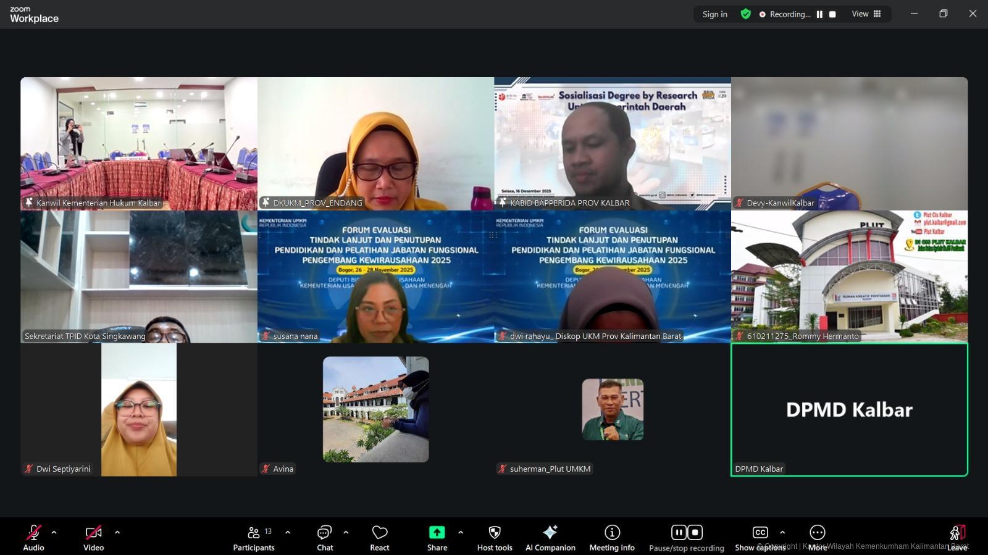Viewport: 988px width, 555px height.
Task: Open the Participants panel
Action: coord(254,536)
